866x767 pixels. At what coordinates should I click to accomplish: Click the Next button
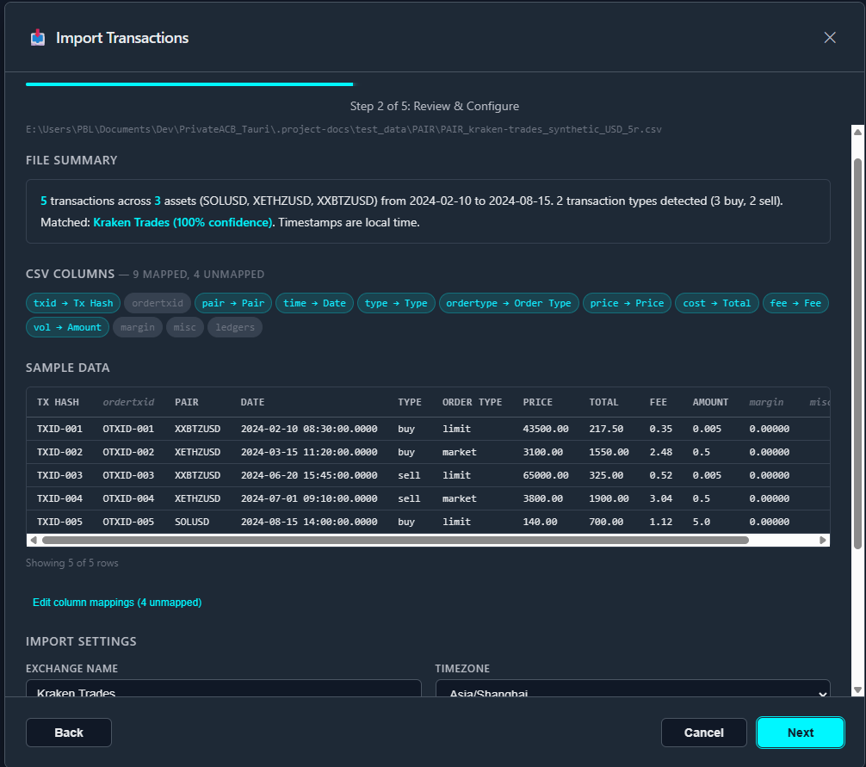(x=800, y=733)
